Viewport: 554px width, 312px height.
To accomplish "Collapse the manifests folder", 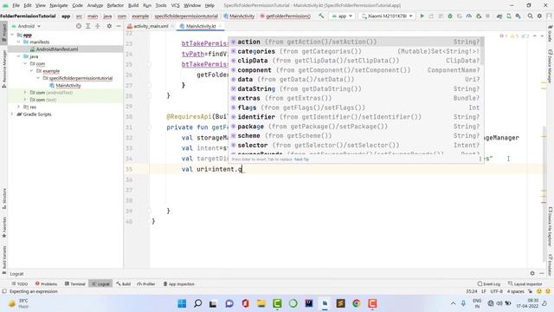I will click(18, 42).
